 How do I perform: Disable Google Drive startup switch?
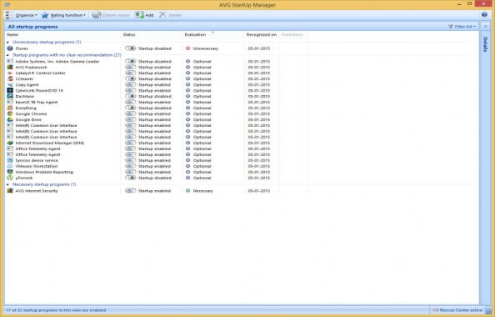pos(130,119)
